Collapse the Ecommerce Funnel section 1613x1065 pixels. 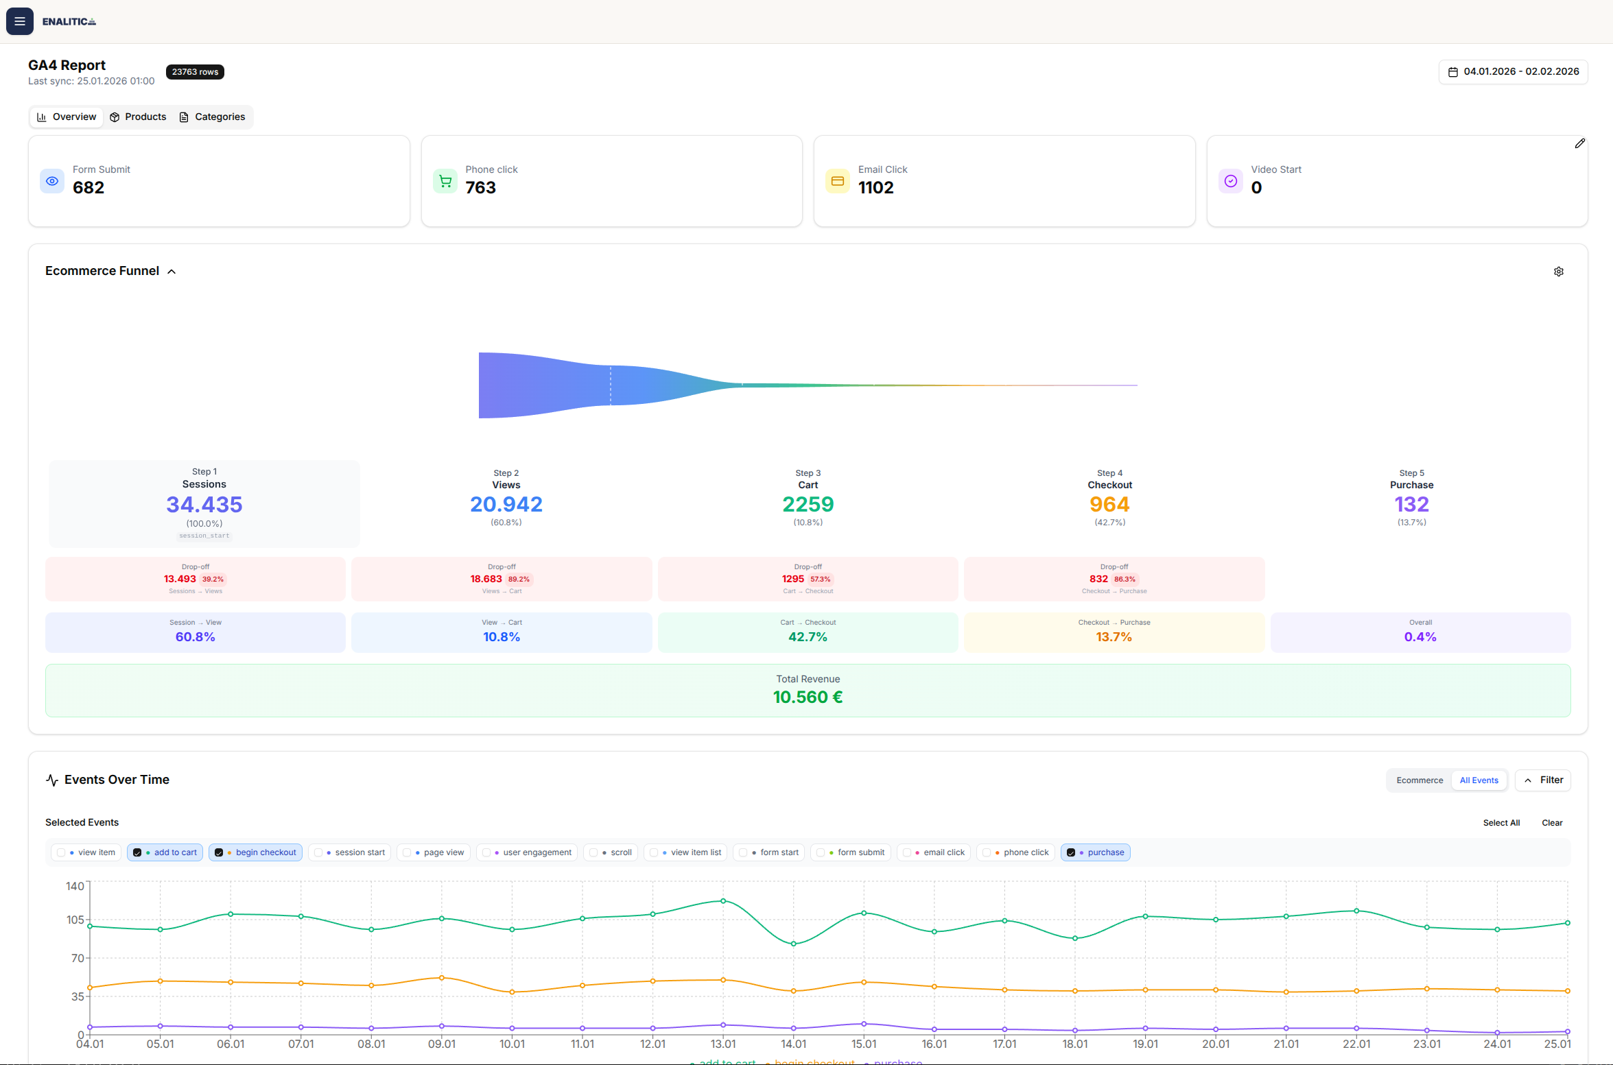click(172, 271)
